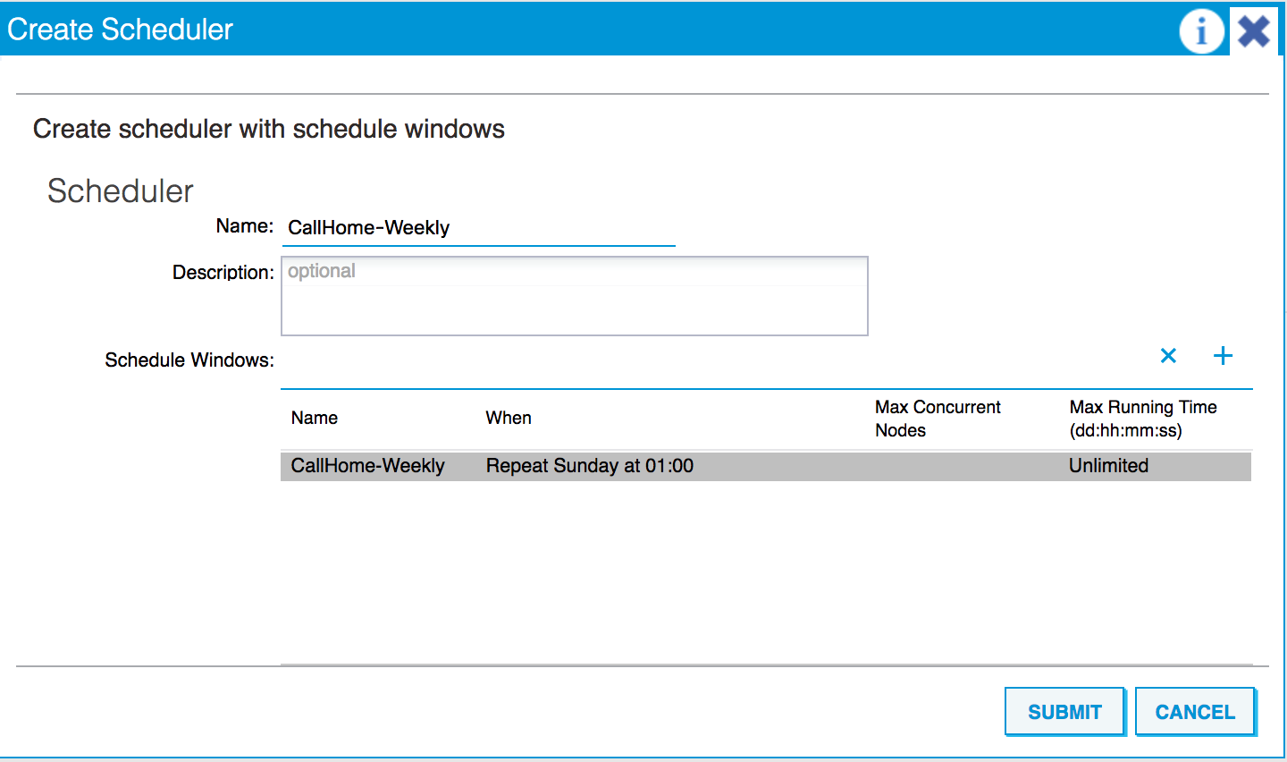
Task: Select the CallHome-Weekly schedule window row
Action: pyautogui.click(x=766, y=466)
